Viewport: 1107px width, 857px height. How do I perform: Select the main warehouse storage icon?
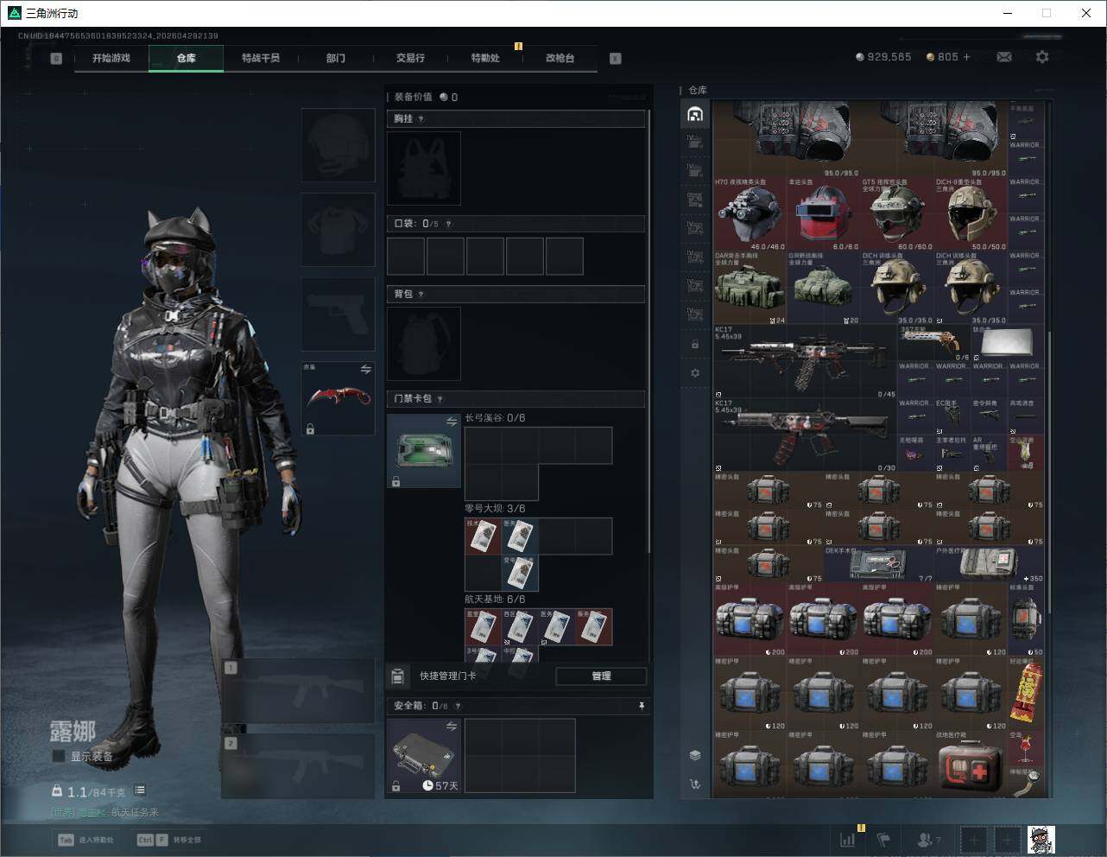[x=695, y=114]
